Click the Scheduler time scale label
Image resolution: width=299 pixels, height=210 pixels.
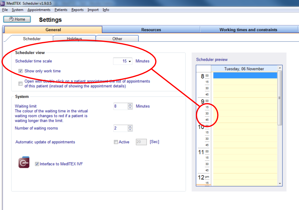33,61
